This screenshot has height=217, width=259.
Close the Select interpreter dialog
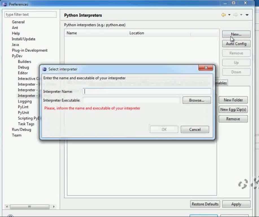pyautogui.click(x=206, y=68)
